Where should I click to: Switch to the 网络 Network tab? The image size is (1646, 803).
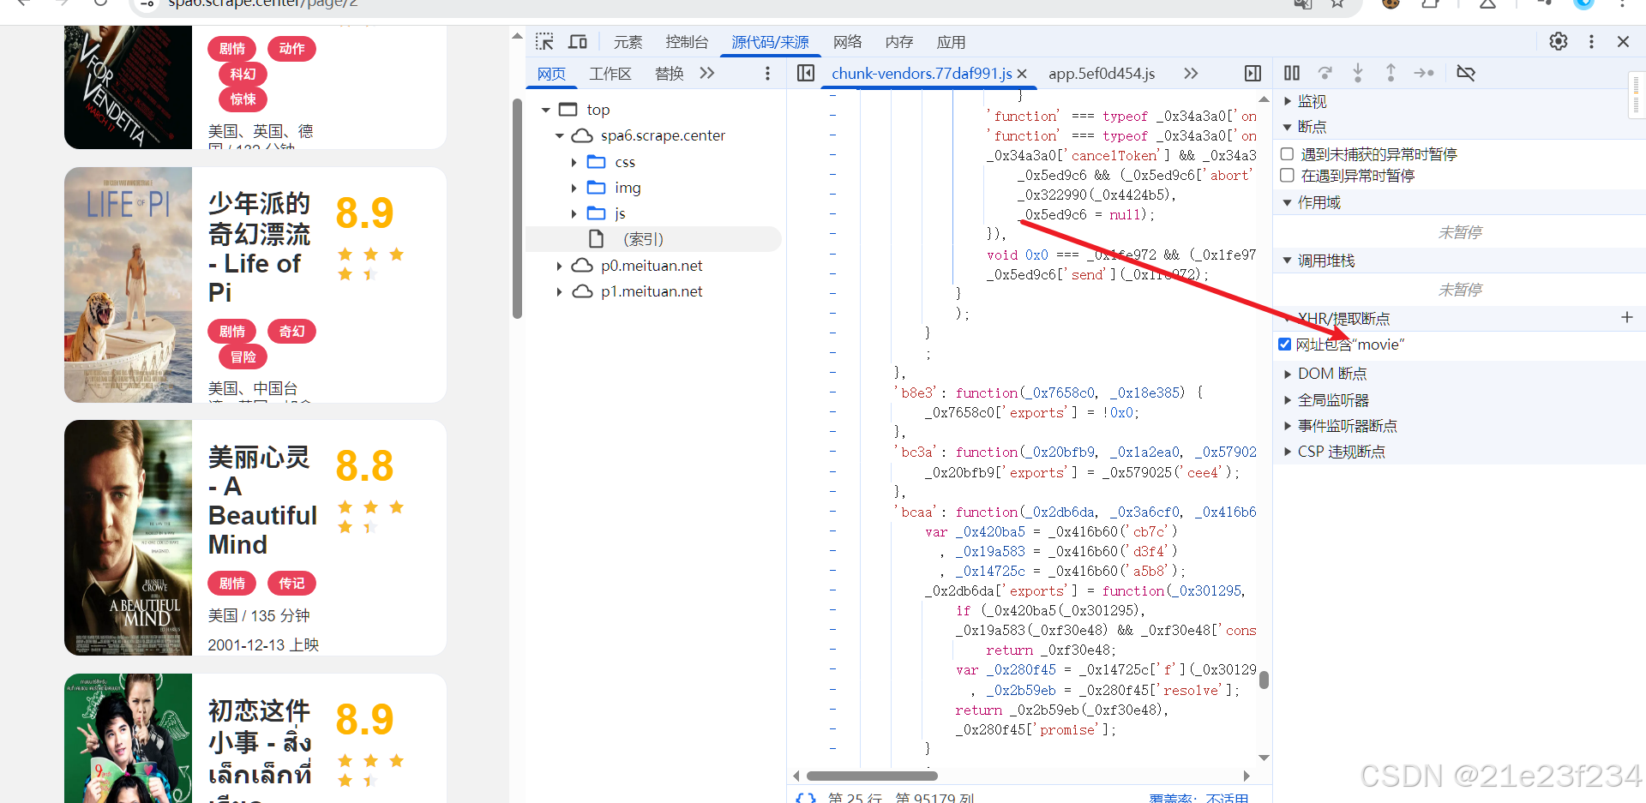[x=847, y=42]
